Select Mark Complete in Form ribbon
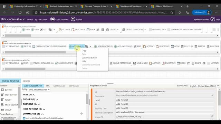 pyautogui.click(x=64, y=63)
